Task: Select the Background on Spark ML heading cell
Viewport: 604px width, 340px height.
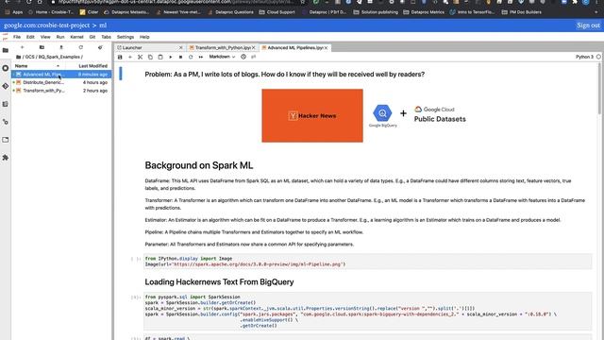Action: 199,165
